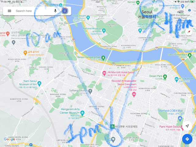The height and width of the screenshot is (147, 196).
Task: Open the map layers button
Action: pyautogui.click(x=189, y=22)
